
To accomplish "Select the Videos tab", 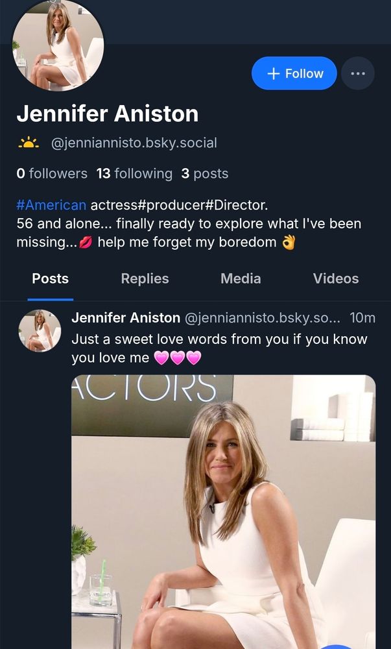I will click(x=335, y=279).
